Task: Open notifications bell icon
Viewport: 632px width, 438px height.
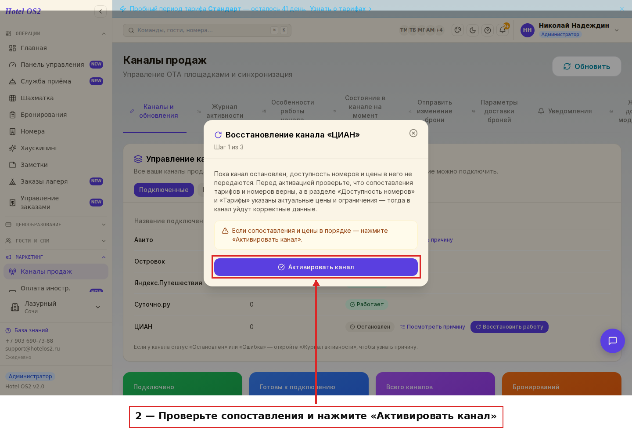Action: tap(503, 30)
